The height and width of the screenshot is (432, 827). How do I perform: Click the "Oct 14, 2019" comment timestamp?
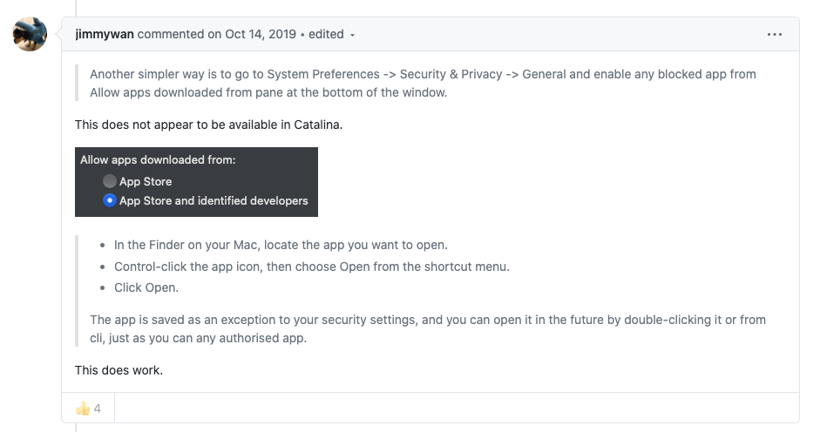coord(259,35)
